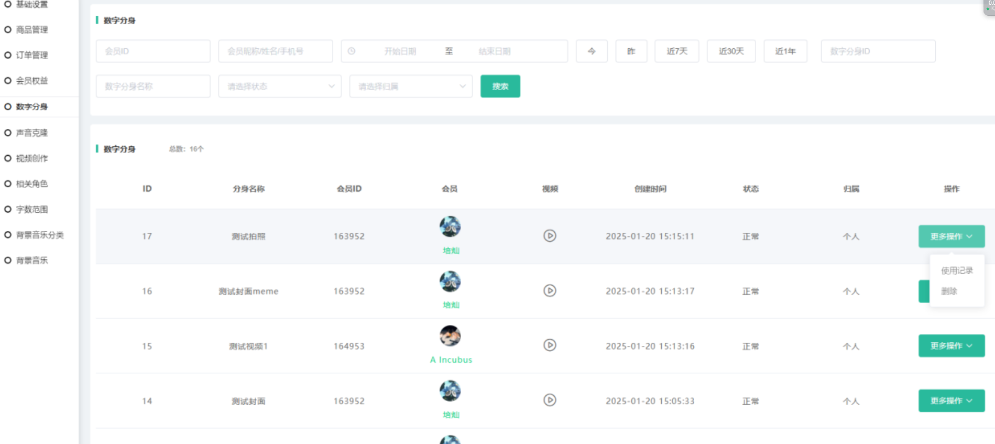Viewport: 995px width, 444px height.
Task: Click the A Incubus member name link
Action: click(x=451, y=360)
